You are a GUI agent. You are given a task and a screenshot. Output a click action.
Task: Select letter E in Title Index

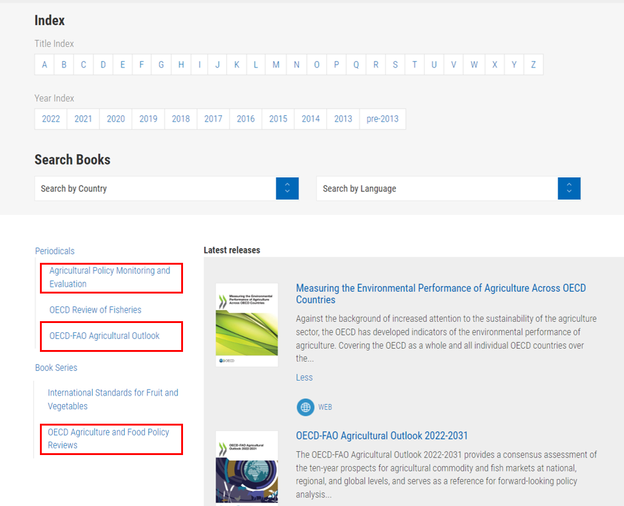click(x=123, y=64)
